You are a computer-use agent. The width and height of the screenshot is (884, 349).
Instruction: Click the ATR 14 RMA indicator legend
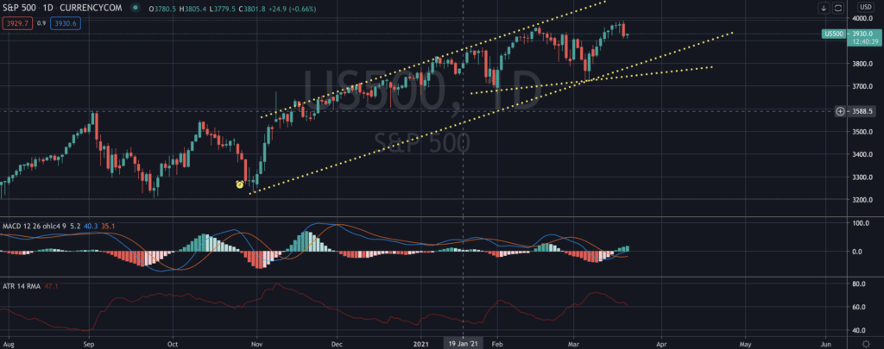(x=22, y=286)
